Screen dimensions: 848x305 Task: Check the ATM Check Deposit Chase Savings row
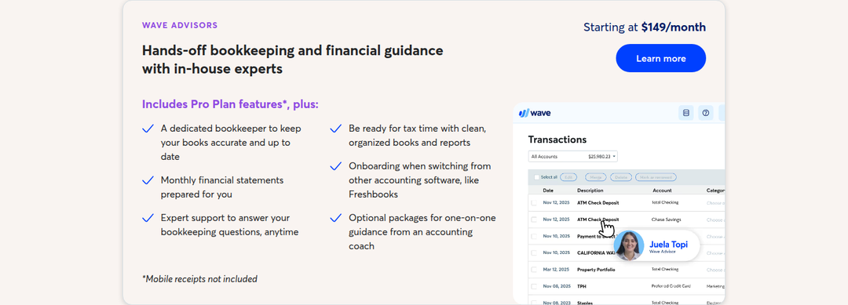tap(534, 220)
